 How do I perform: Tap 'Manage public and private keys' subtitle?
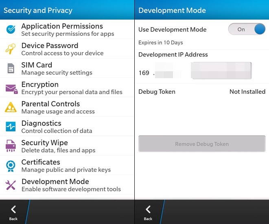[x=66, y=170]
